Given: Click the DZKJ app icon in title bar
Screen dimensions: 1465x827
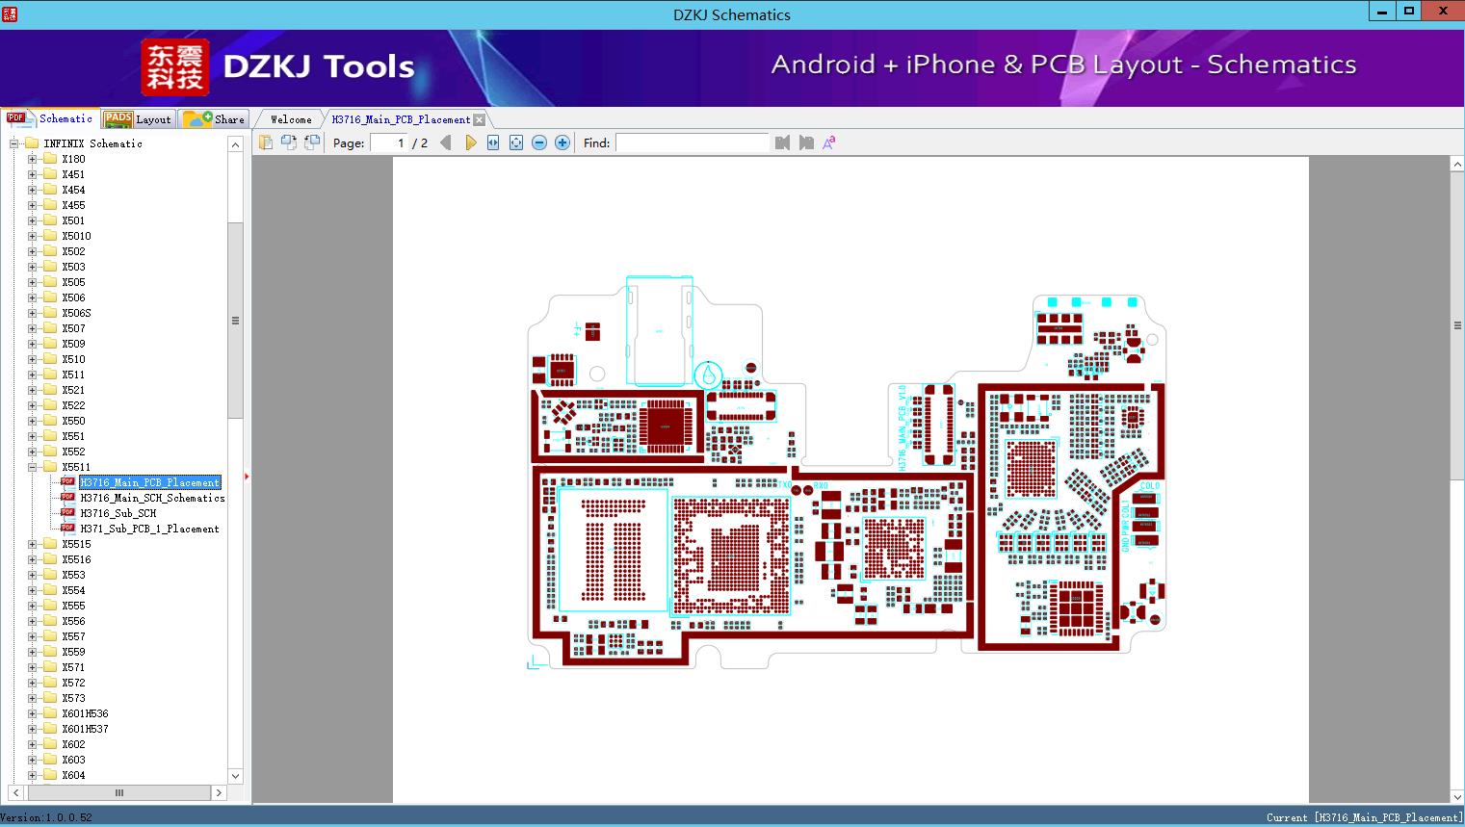Looking at the screenshot, I should pos(10,13).
